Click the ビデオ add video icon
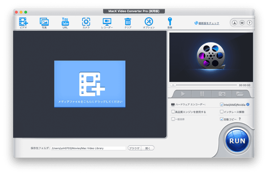Viewport: 268px width, 175px height. coord(23,22)
